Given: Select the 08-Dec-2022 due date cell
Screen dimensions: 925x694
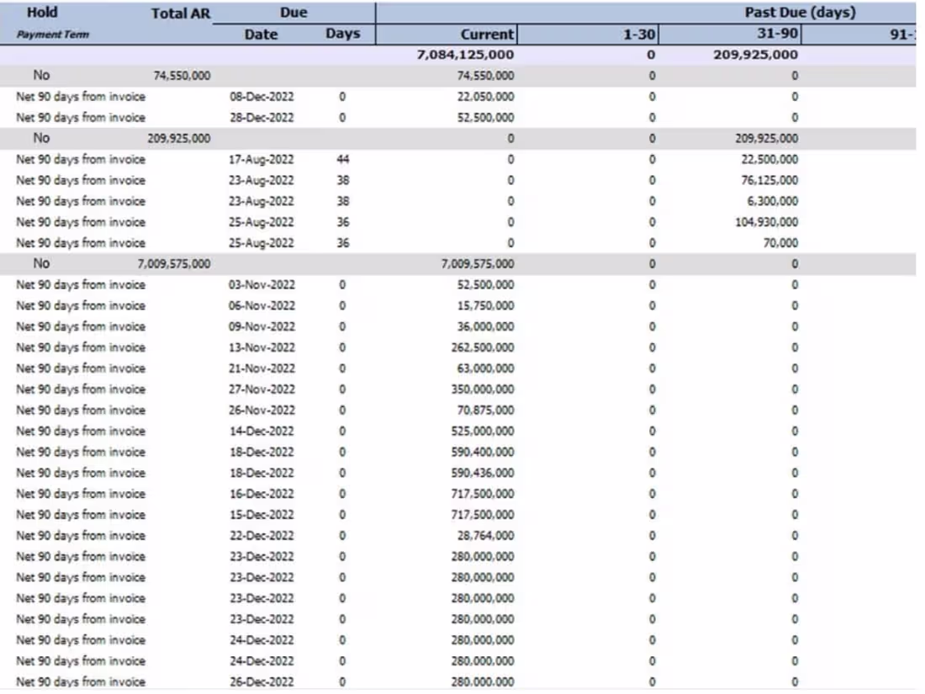Looking at the screenshot, I should [262, 96].
